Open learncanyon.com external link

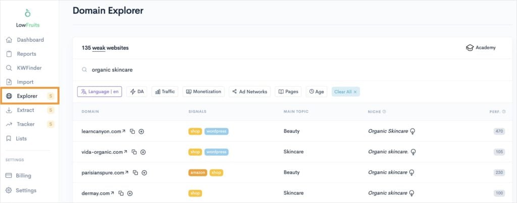124,131
